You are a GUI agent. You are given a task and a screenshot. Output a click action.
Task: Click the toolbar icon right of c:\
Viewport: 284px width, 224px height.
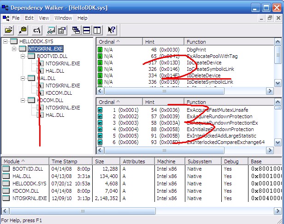point(51,30)
